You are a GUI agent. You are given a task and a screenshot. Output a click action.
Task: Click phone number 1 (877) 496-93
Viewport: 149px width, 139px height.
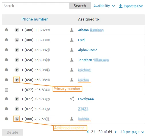click(x=35, y=109)
